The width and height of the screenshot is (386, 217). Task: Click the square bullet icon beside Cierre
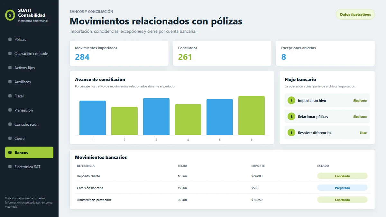(x=10, y=139)
